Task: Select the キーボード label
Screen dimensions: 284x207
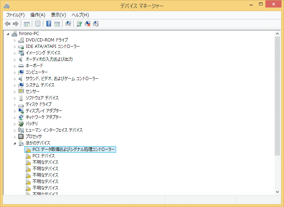Action: [34, 66]
